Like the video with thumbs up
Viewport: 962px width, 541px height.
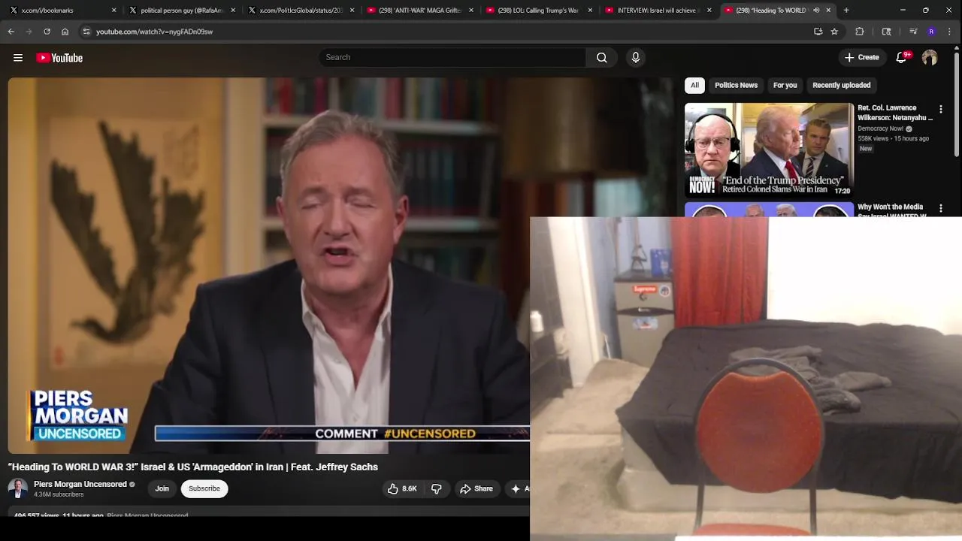[401, 488]
